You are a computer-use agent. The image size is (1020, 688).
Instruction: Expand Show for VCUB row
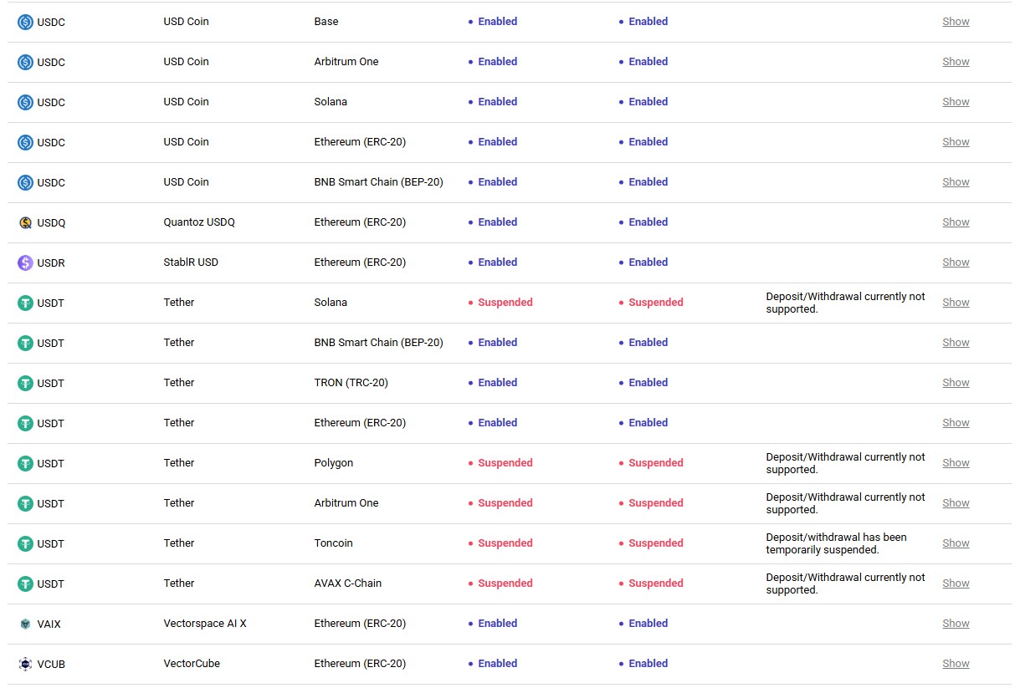956,664
